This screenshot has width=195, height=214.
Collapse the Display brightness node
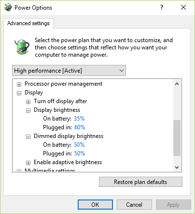pos(28,110)
